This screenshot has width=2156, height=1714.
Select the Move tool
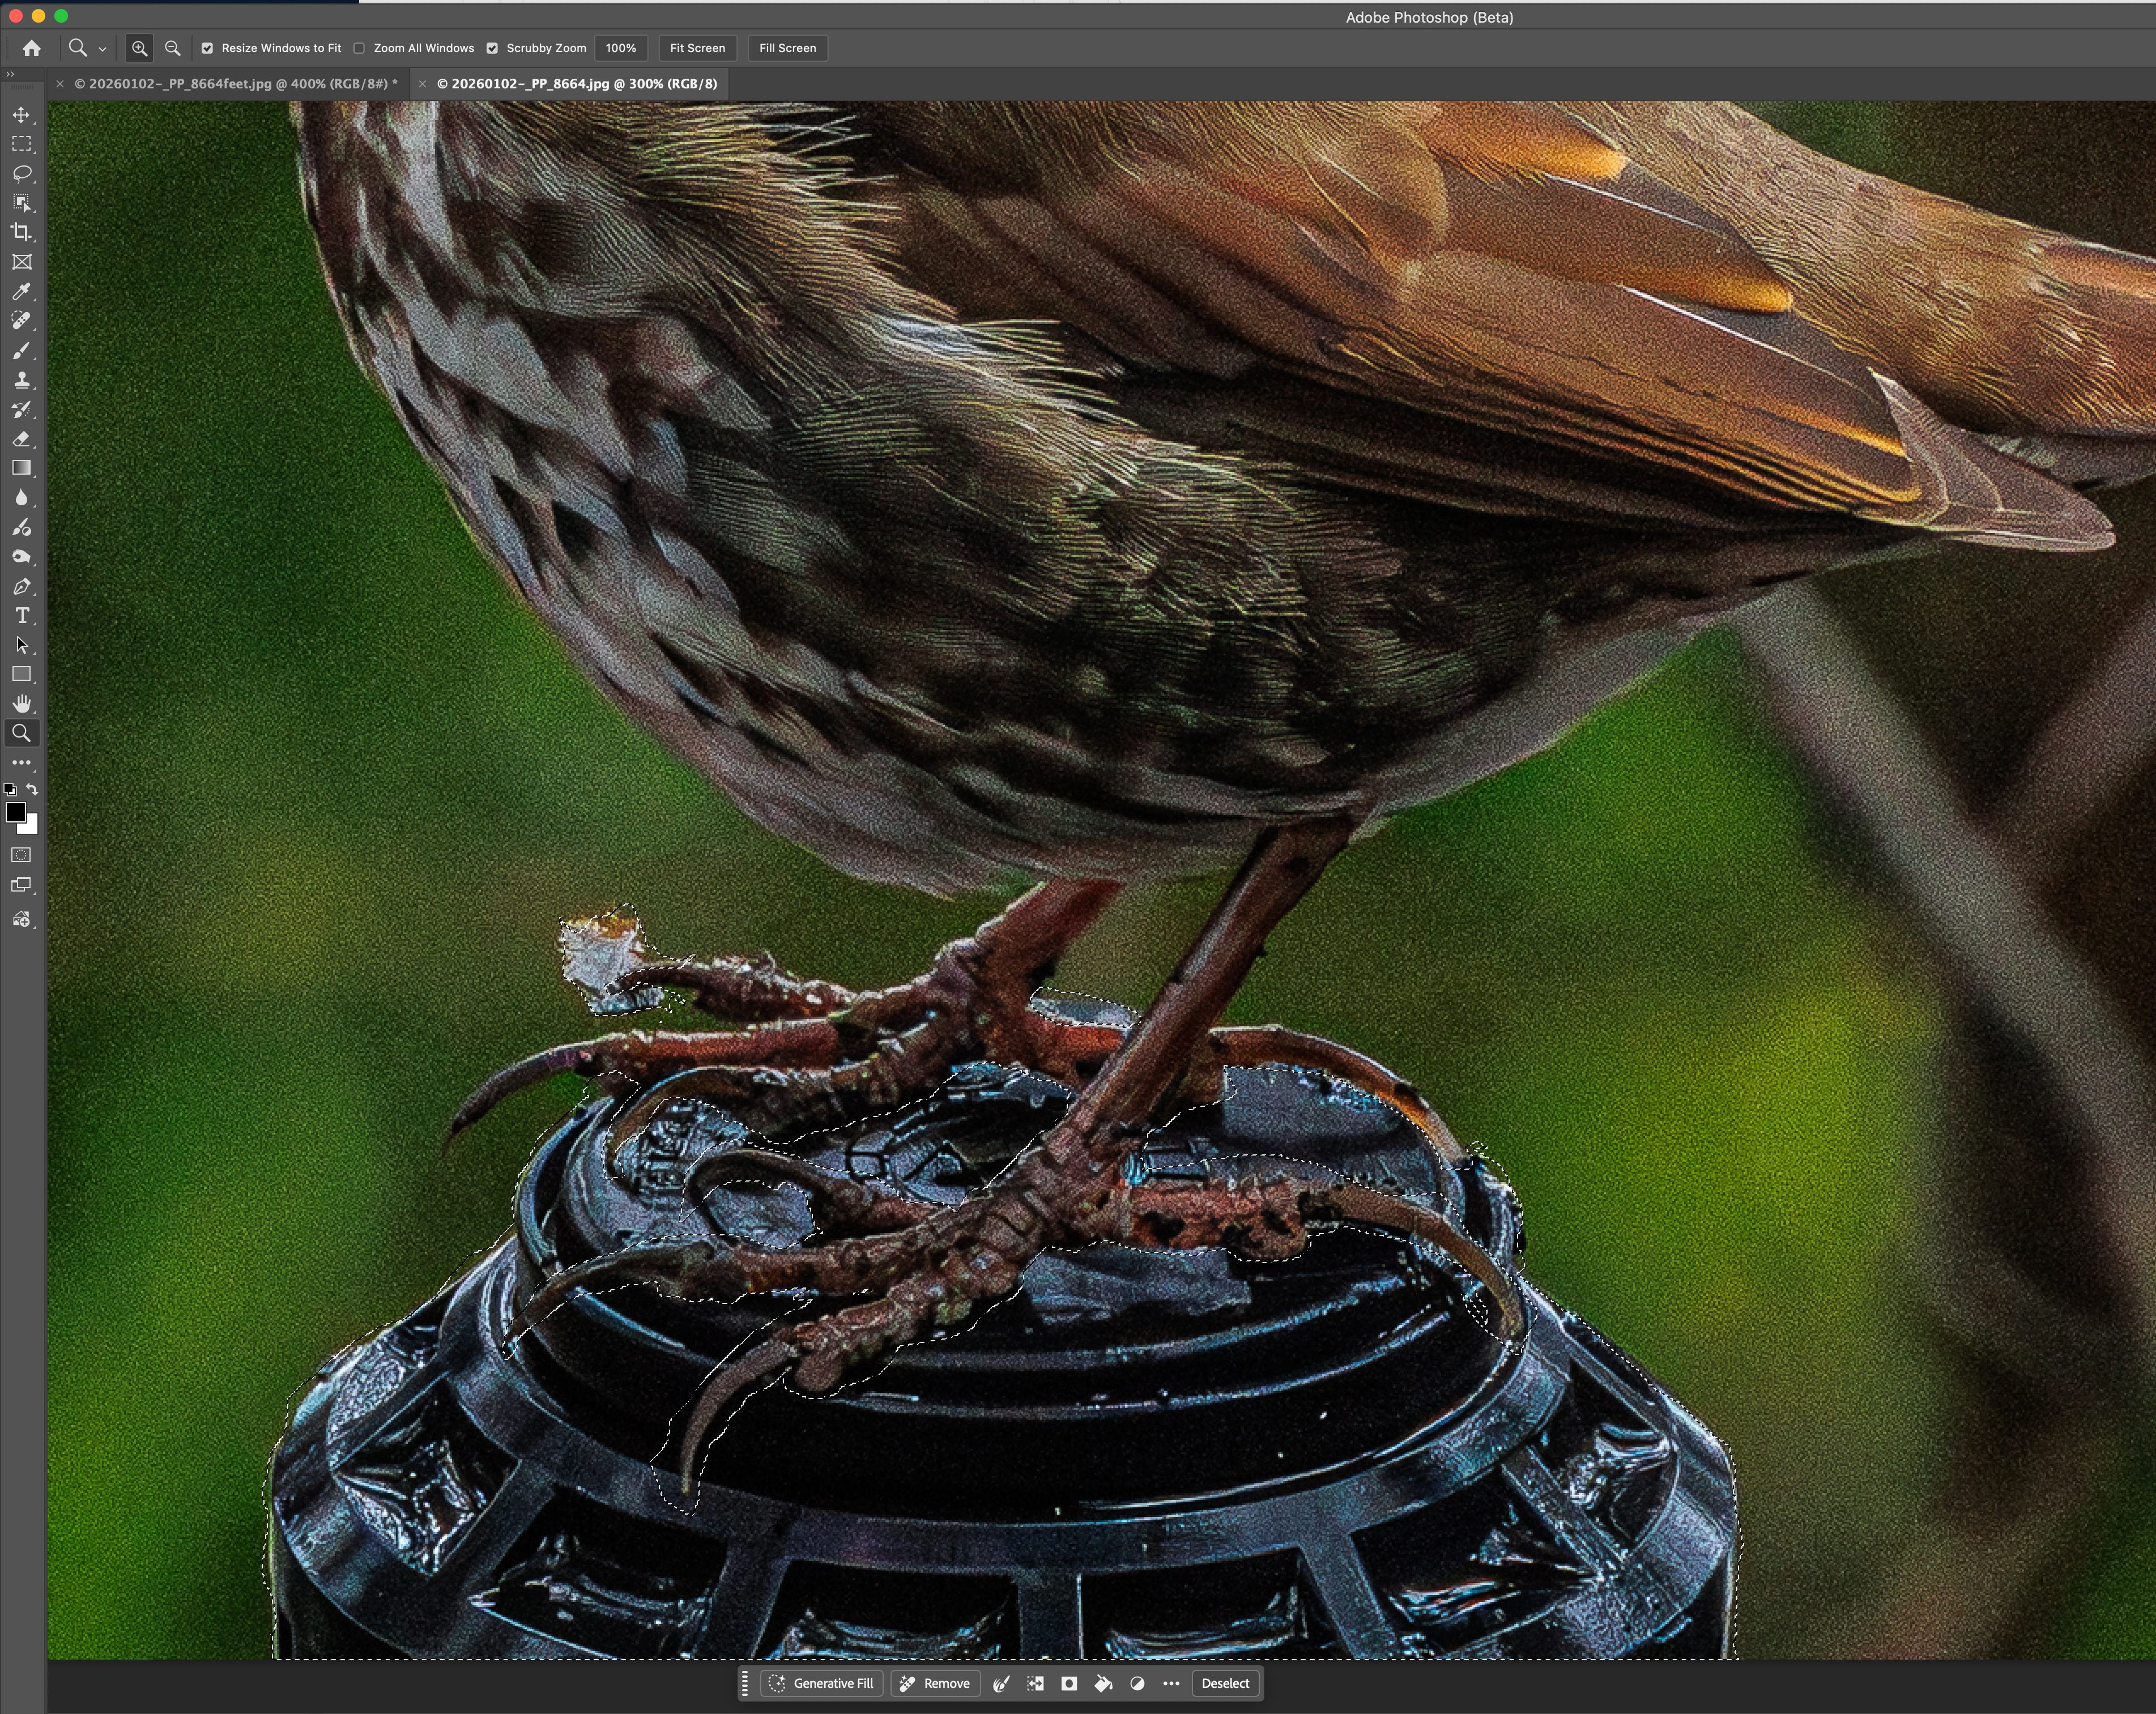21,115
